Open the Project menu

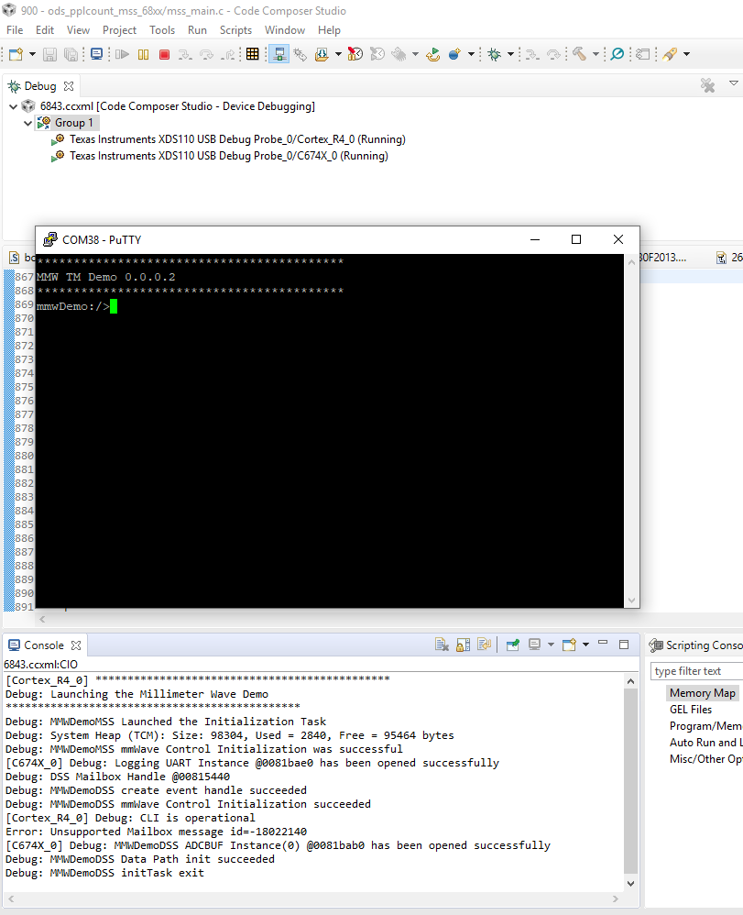[119, 30]
